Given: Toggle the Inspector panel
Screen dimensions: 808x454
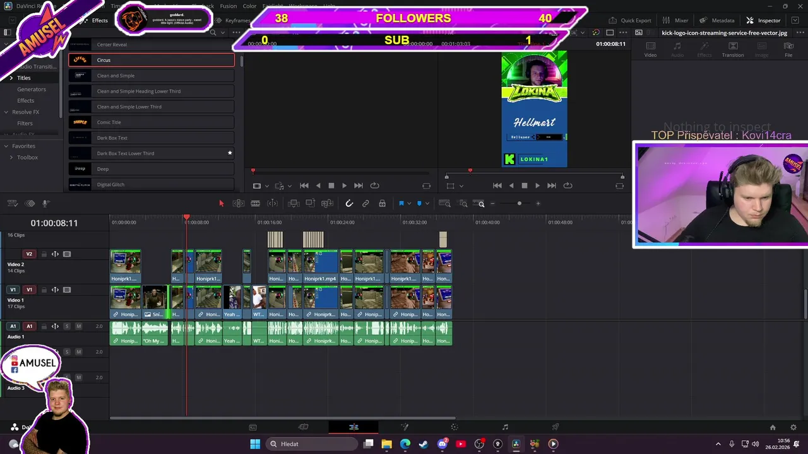Looking at the screenshot, I should click(764, 20).
